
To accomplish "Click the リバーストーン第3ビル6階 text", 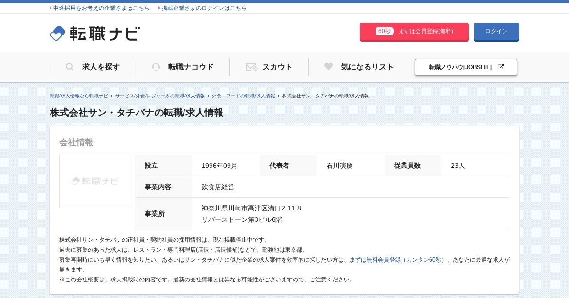I will point(242,219).
